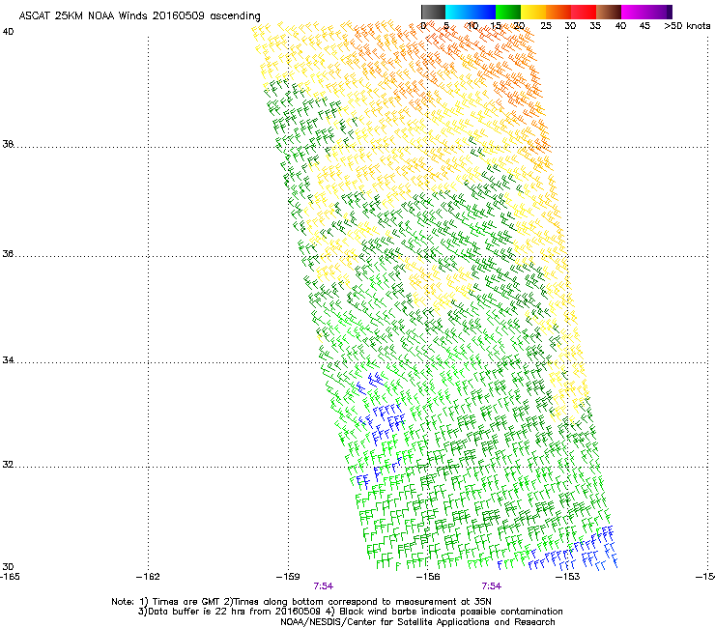Click the "35" legend scale number

[595, 26]
